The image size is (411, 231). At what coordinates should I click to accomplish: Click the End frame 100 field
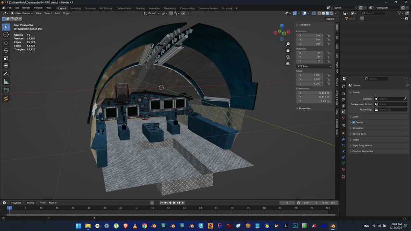(x=329, y=203)
